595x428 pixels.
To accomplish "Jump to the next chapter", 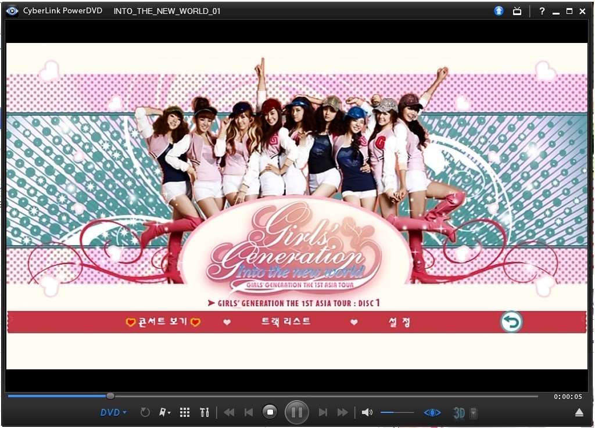I will (x=322, y=412).
